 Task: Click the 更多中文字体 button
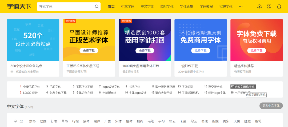point(271,105)
